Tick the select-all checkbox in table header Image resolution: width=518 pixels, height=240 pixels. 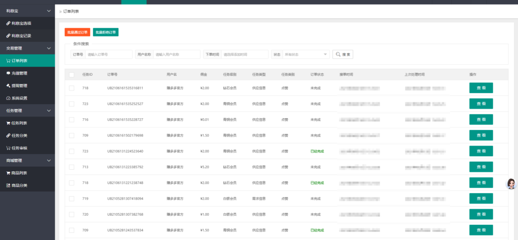[72, 75]
